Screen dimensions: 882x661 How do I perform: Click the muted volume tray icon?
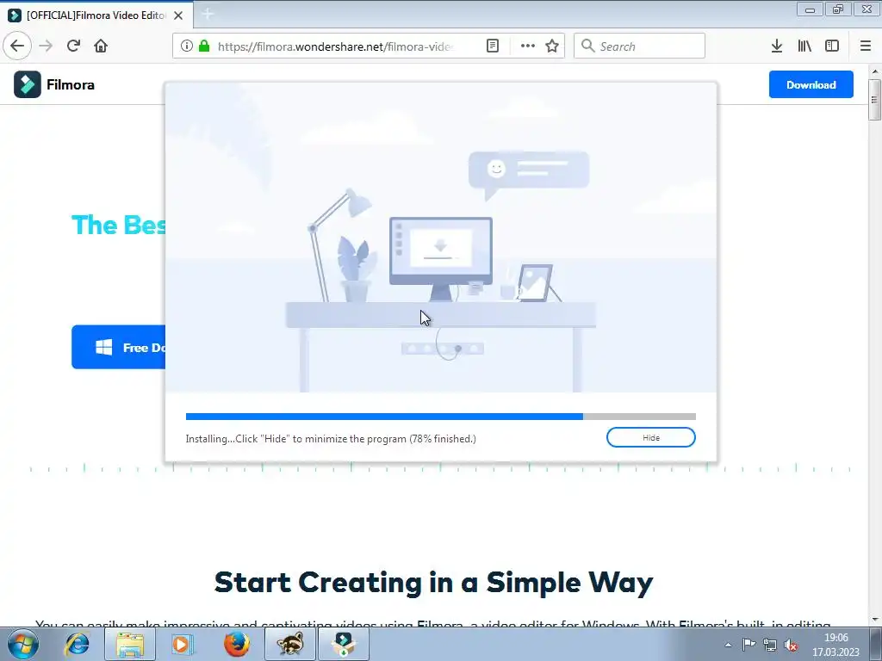tap(791, 645)
